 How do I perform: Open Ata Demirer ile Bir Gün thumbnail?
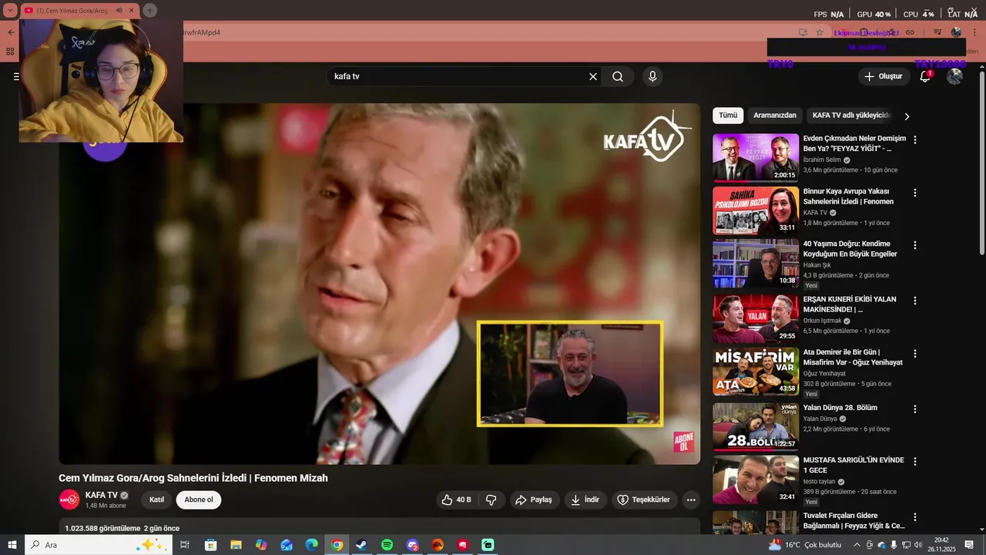pyautogui.click(x=756, y=371)
